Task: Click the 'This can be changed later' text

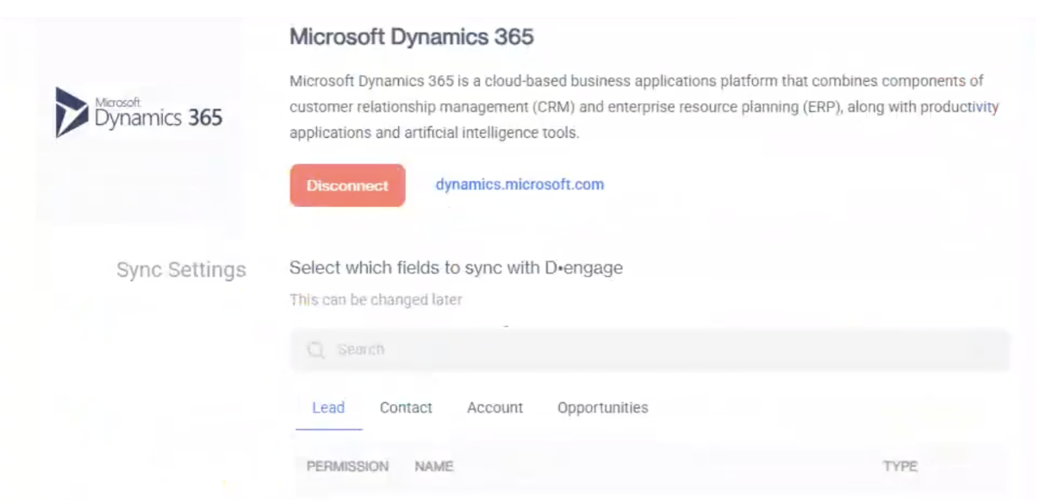Action: tap(376, 300)
